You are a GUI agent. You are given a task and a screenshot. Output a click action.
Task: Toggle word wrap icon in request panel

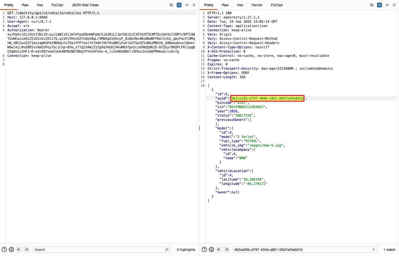[x=179, y=5]
